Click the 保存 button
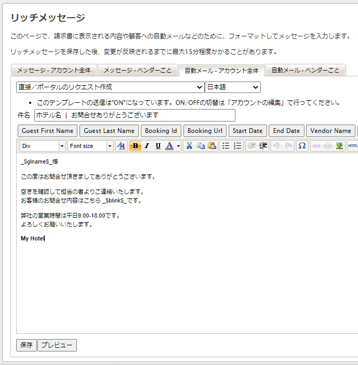 [26, 345]
